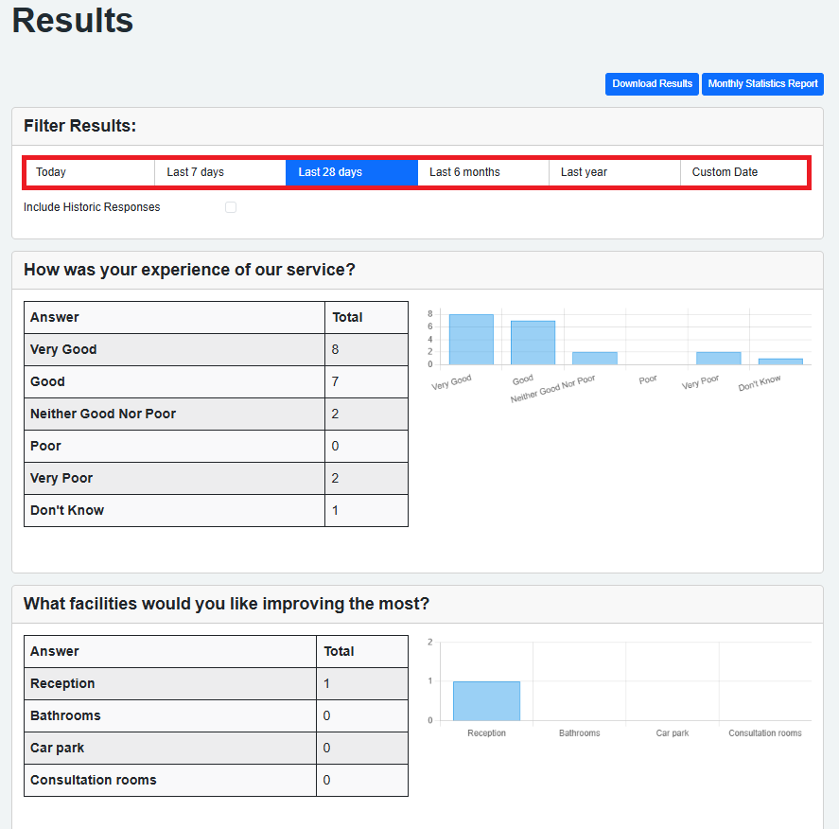Click the Consultation rooms table row

216,780
